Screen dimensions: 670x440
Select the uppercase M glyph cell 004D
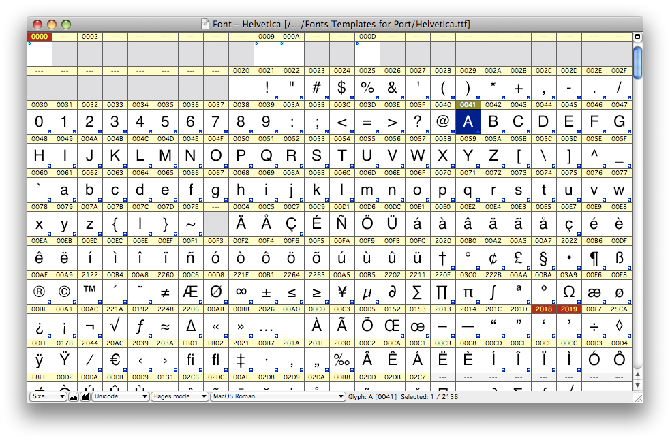tap(166, 155)
